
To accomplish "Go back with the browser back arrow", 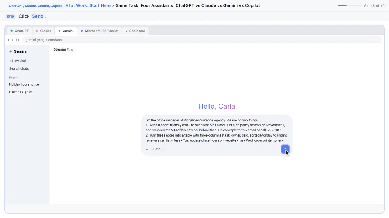I will (8, 40).
